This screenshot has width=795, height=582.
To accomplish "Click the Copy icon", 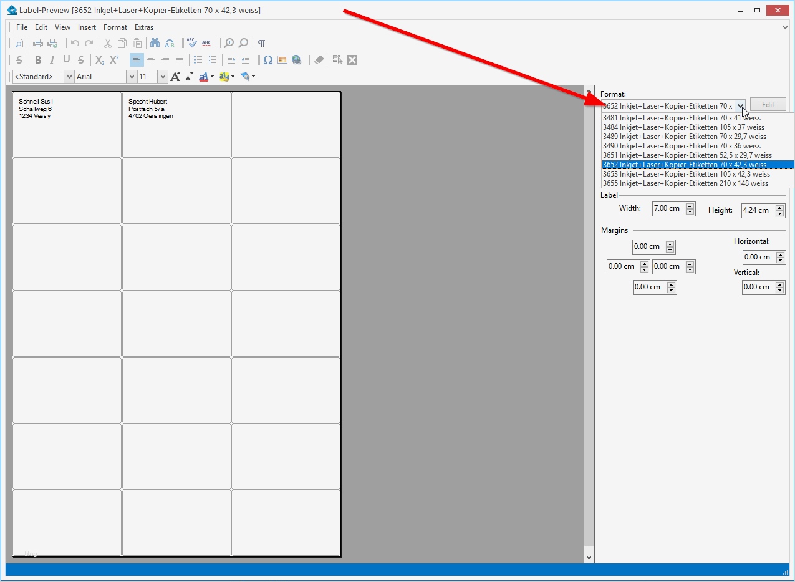I will click(122, 43).
